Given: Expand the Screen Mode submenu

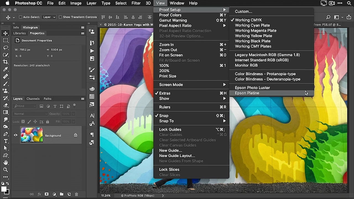Looking at the screenshot, I should click(x=191, y=85).
